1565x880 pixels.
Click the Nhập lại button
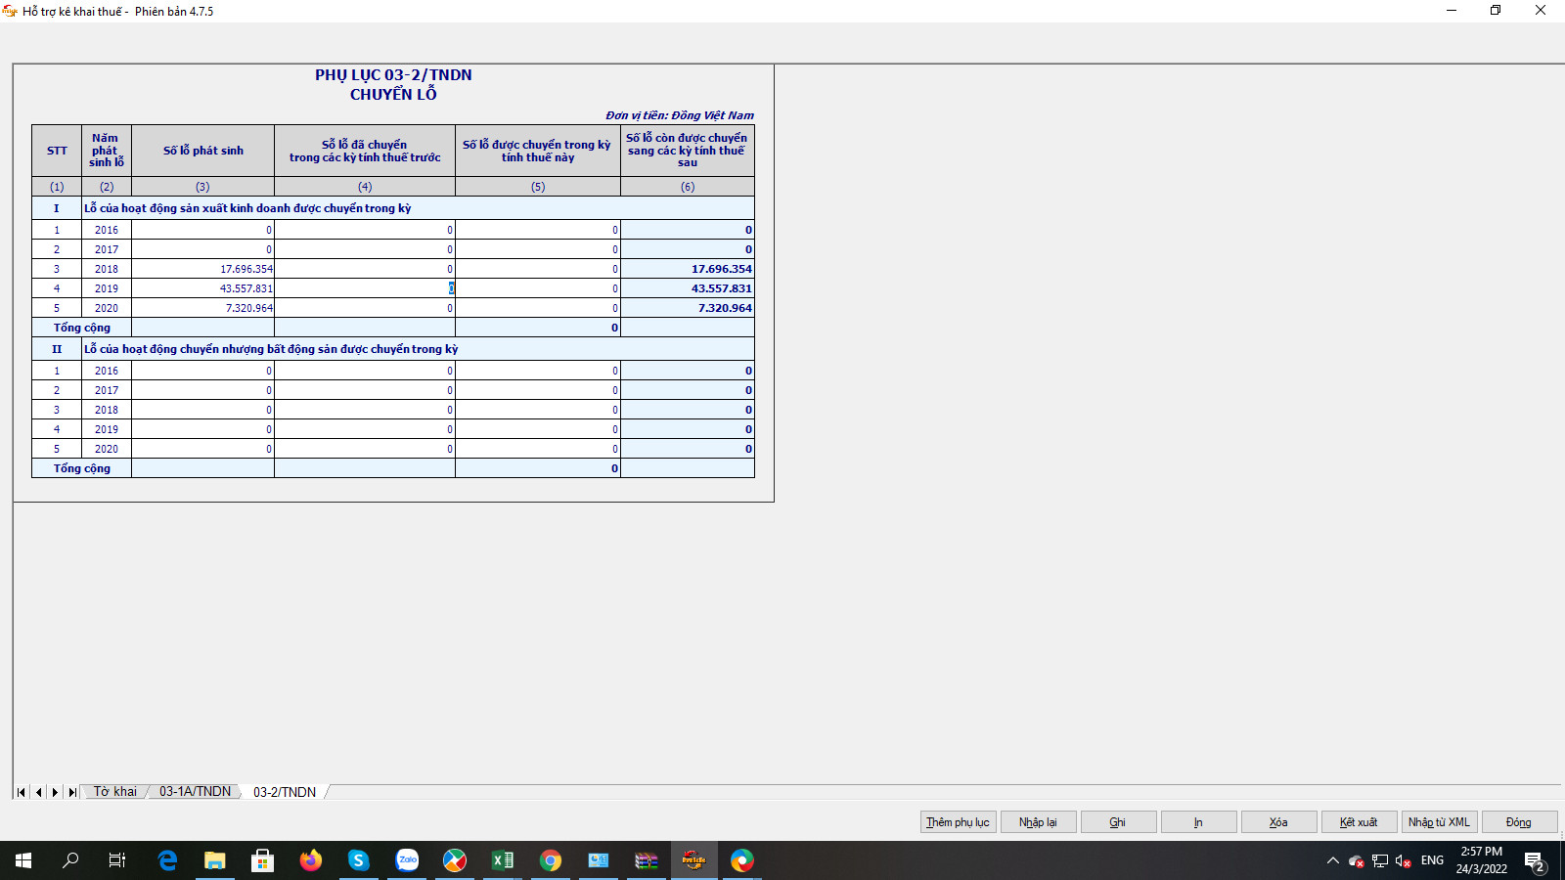pyautogui.click(x=1038, y=822)
